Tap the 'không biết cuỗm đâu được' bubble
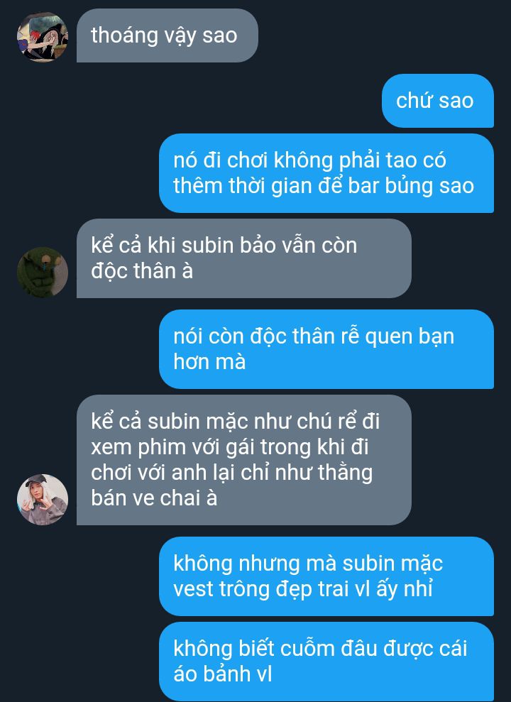511x702 pixels. (326, 662)
